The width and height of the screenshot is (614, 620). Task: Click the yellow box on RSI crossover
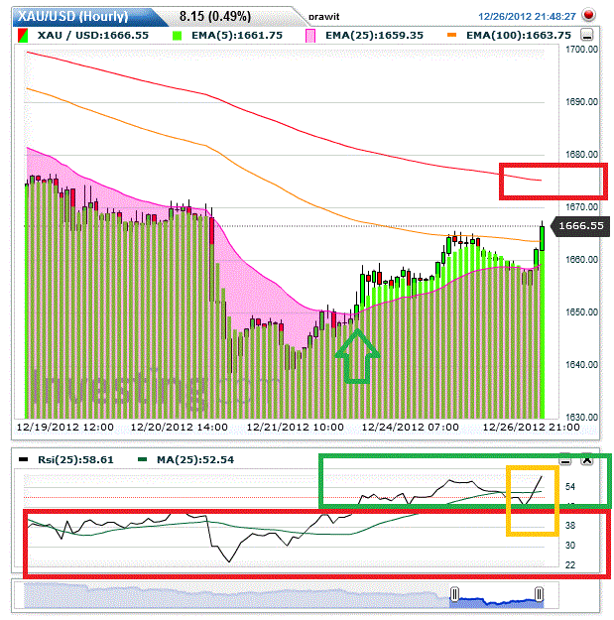point(532,500)
